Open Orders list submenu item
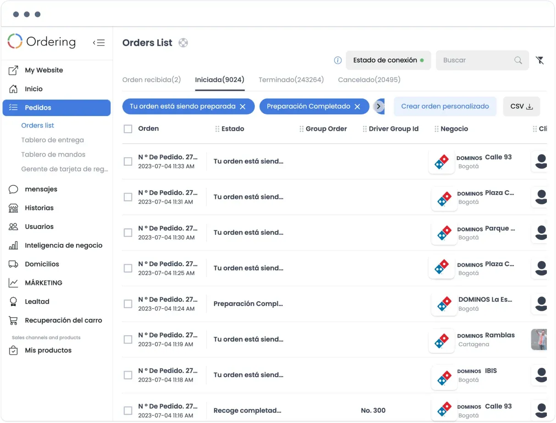 click(x=38, y=125)
